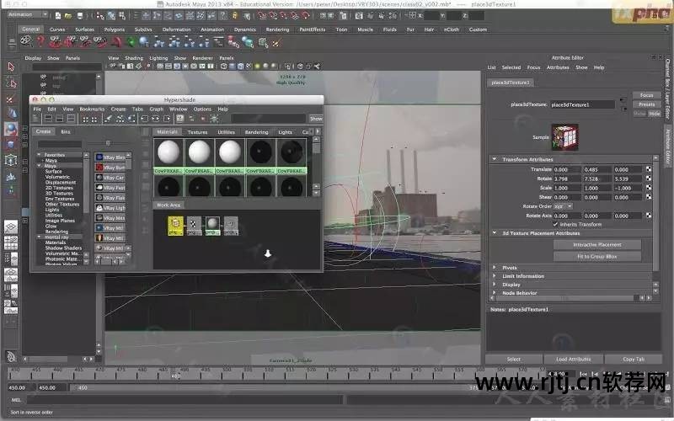Click the Hypershade output connections icon
This screenshot has height=421, width=674.
167,119
